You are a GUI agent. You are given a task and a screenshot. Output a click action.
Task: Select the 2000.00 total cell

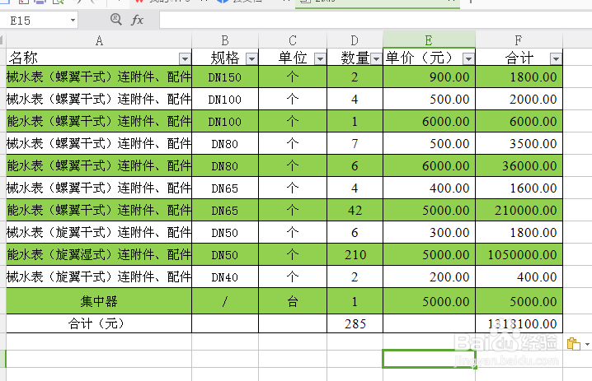(x=519, y=99)
